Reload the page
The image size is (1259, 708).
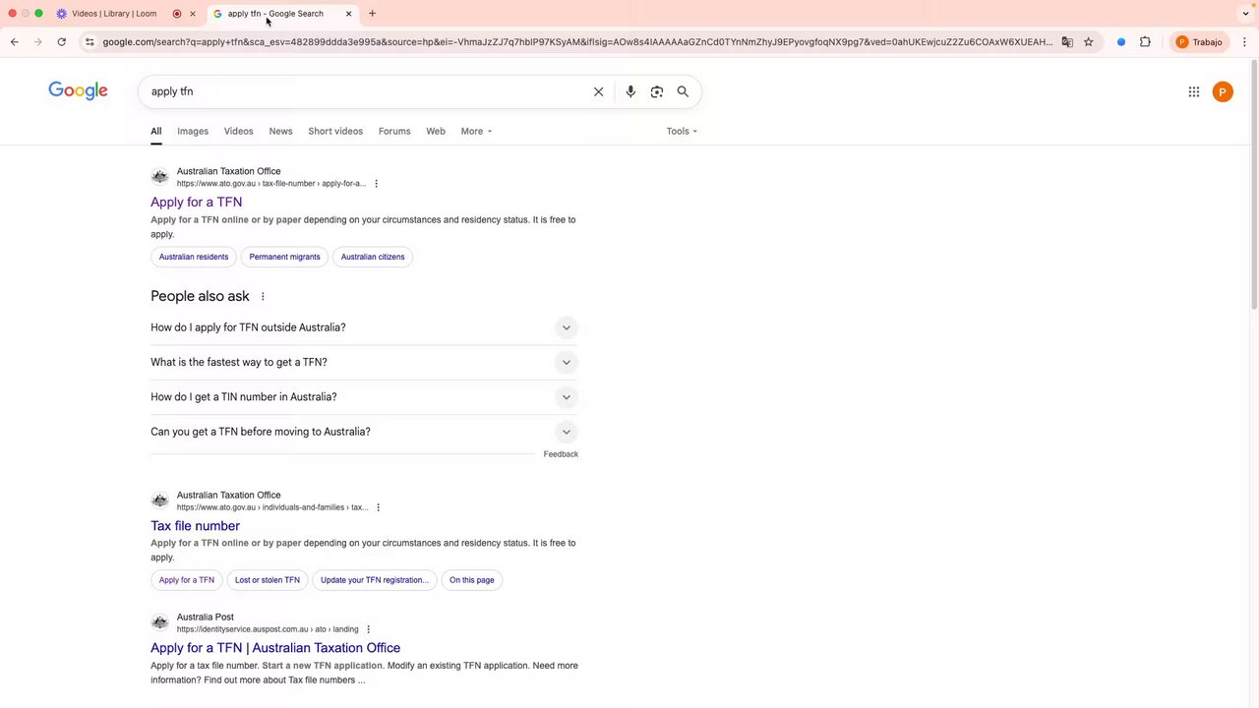61,42
